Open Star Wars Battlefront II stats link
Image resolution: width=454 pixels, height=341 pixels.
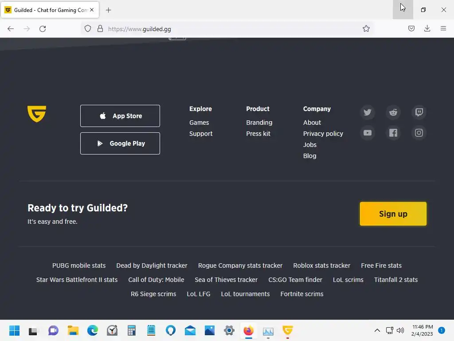click(77, 280)
